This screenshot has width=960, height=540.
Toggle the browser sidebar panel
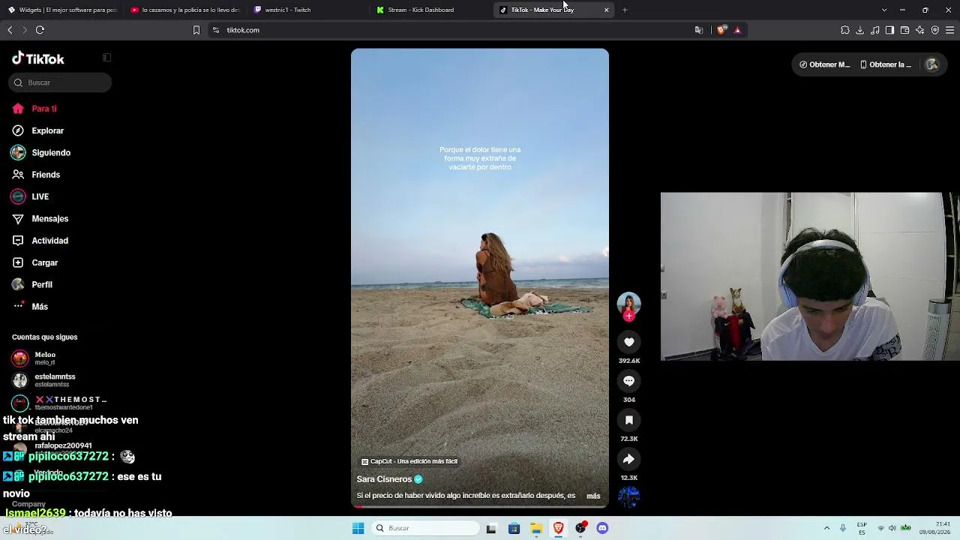pyautogui.click(x=889, y=30)
